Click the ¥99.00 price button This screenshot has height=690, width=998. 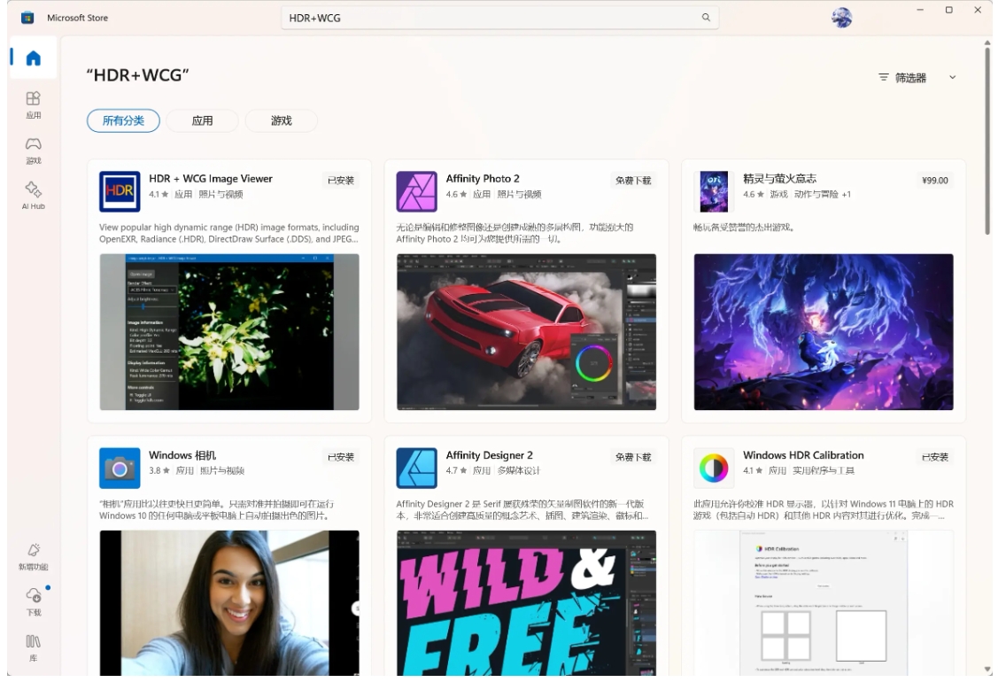(x=935, y=181)
